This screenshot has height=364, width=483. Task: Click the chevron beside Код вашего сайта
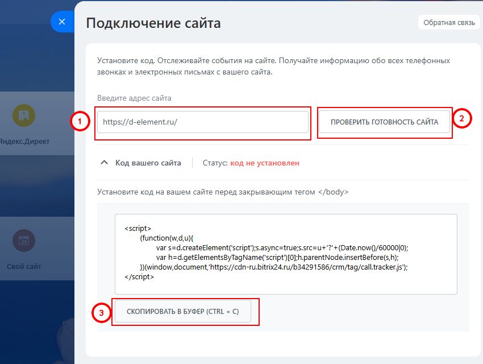pyautogui.click(x=105, y=162)
